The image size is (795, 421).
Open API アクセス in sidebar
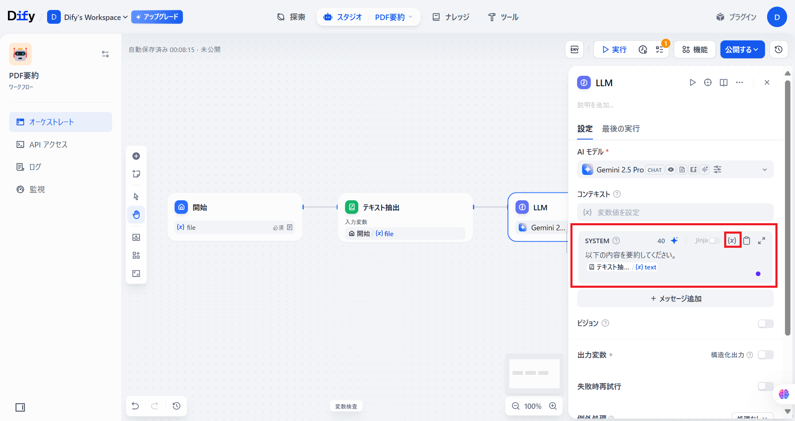pos(48,144)
